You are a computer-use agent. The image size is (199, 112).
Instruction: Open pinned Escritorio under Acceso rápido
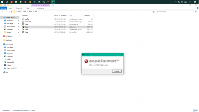click(x=9, y=20)
